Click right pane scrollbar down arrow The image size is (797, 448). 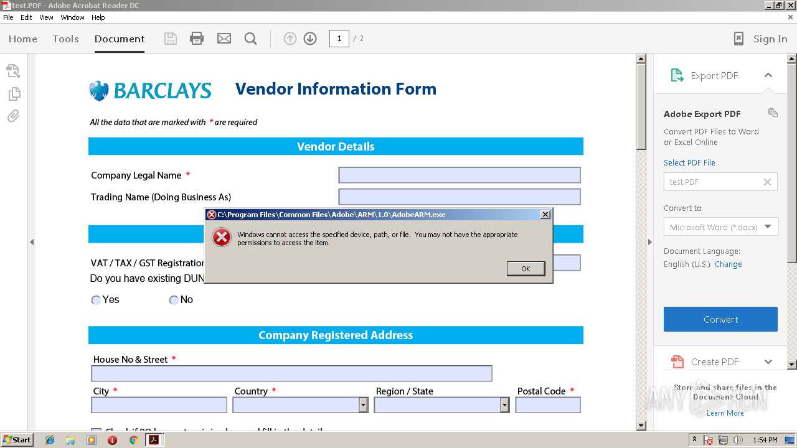(x=792, y=365)
